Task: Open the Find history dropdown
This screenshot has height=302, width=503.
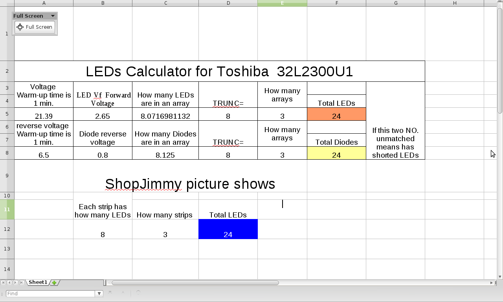Action: click(99, 293)
